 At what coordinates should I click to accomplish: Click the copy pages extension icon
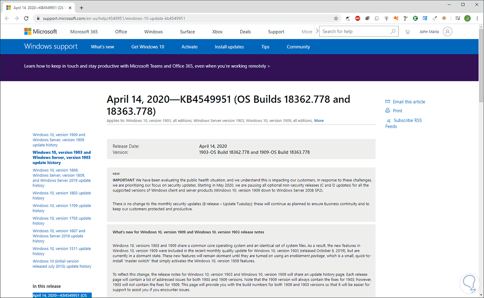coord(377,19)
